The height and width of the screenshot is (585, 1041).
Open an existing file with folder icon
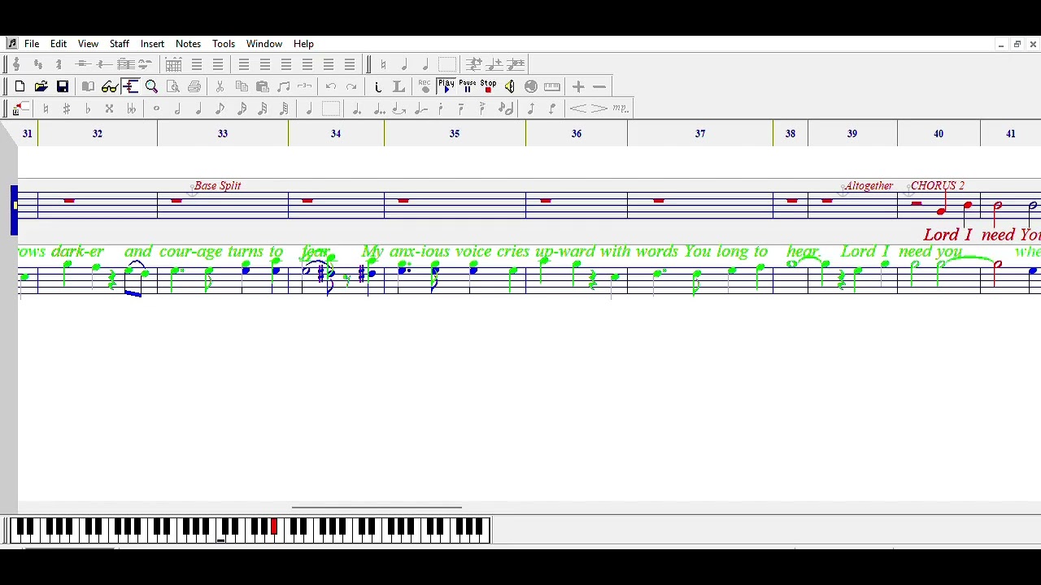pyautogui.click(x=41, y=86)
